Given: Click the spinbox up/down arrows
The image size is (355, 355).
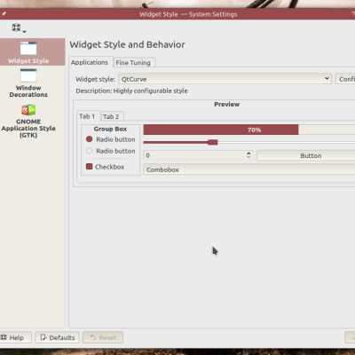Looking at the screenshot, I should (x=248, y=155).
